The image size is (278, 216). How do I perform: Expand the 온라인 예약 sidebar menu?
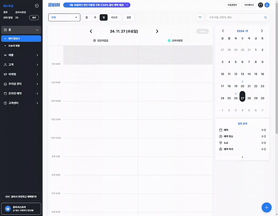click(21, 93)
